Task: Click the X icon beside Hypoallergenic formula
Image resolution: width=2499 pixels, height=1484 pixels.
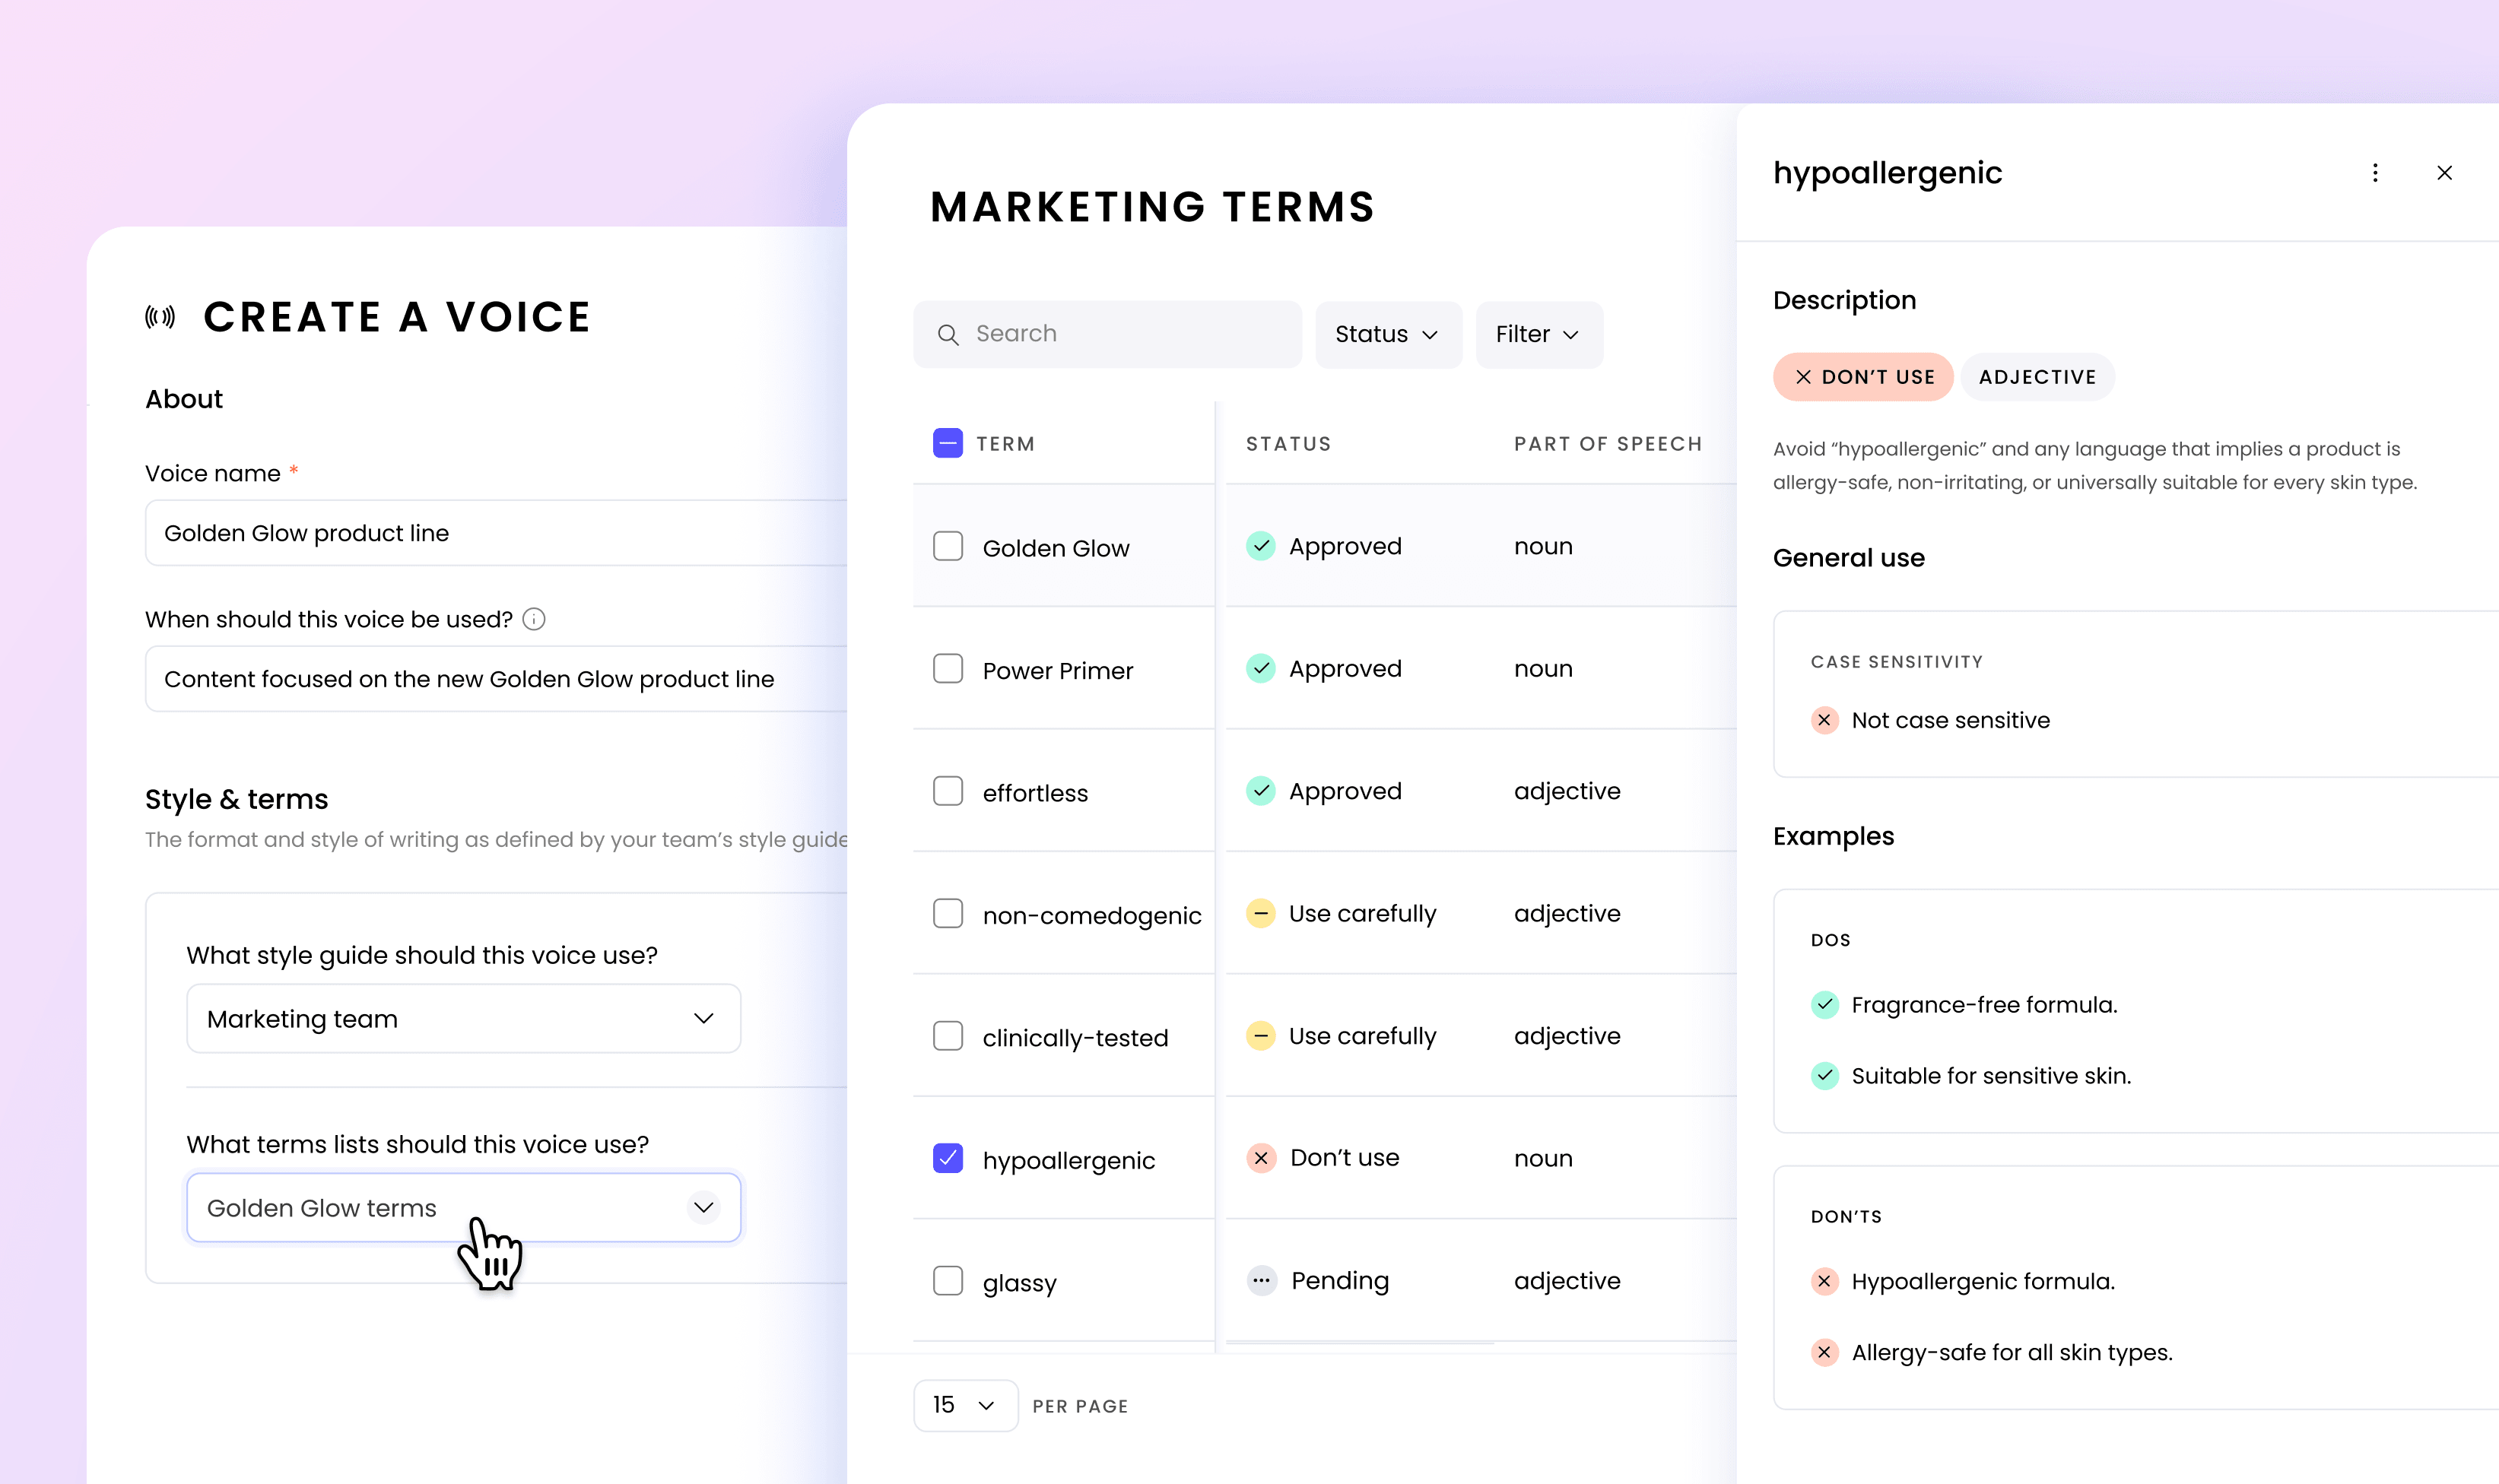Action: click(1824, 1281)
